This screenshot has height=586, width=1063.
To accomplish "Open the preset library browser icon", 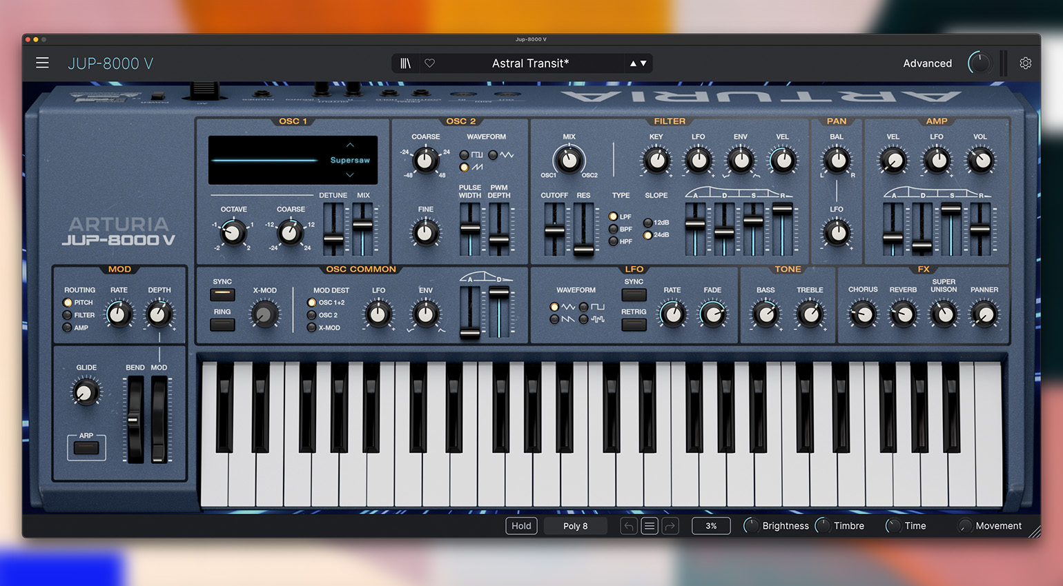I will pos(406,63).
